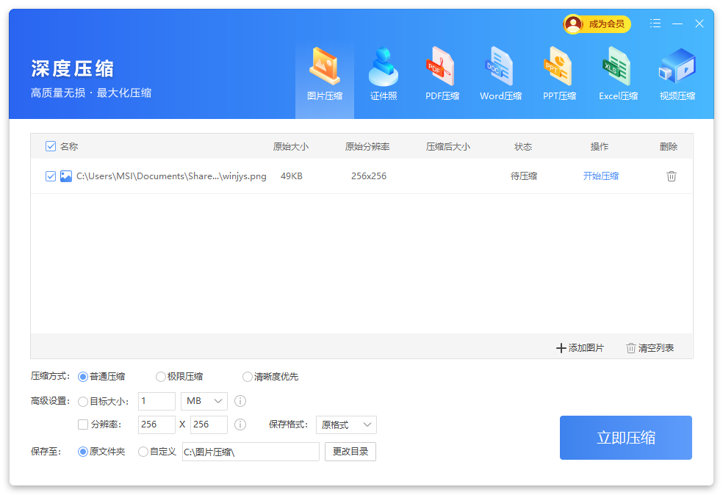
Task: Minimize the 深度压缩 window
Action: [677, 24]
